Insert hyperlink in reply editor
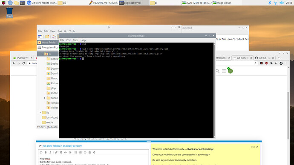 coord(56,153)
